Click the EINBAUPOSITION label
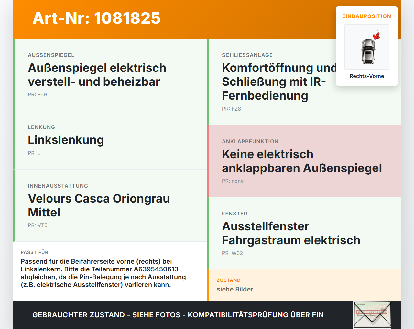This screenshot has width=414, height=329. 367,16
